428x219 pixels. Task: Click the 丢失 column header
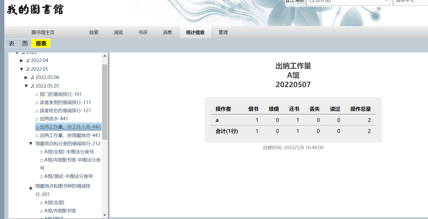coord(315,109)
